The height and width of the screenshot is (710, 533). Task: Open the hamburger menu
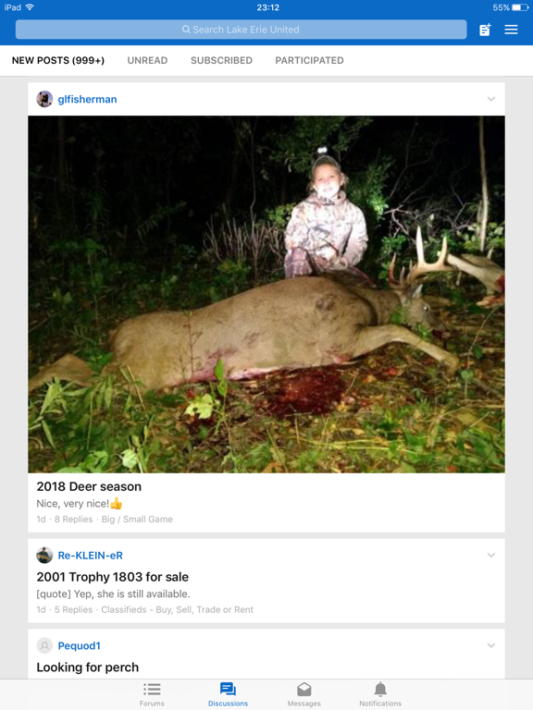pyautogui.click(x=511, y=30)
